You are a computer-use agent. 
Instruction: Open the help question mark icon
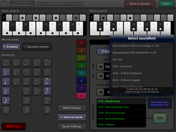coord(4,4)
